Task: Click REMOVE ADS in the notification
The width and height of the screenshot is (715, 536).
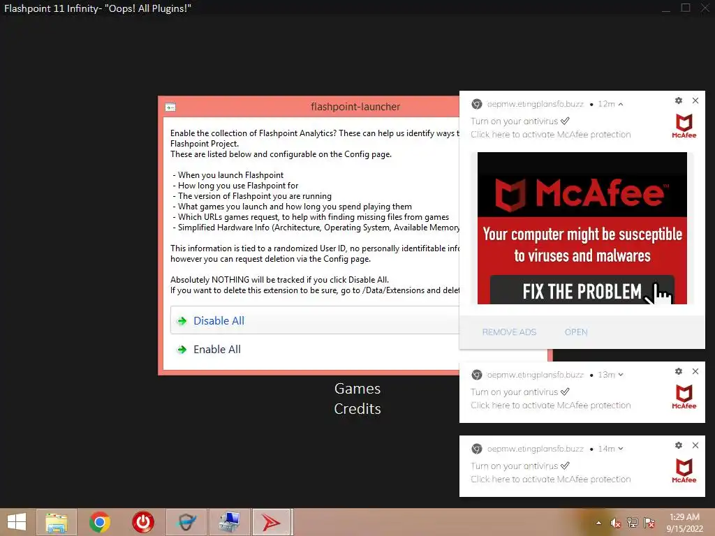Action: pyautogui.click(x=509, y=332)
